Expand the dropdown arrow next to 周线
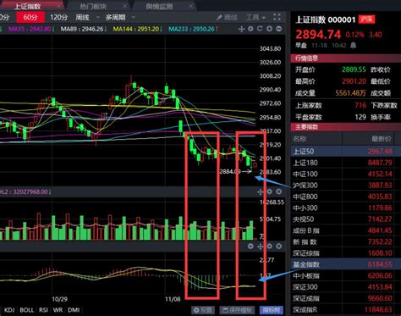401x316 pixels. coord(98,18)
